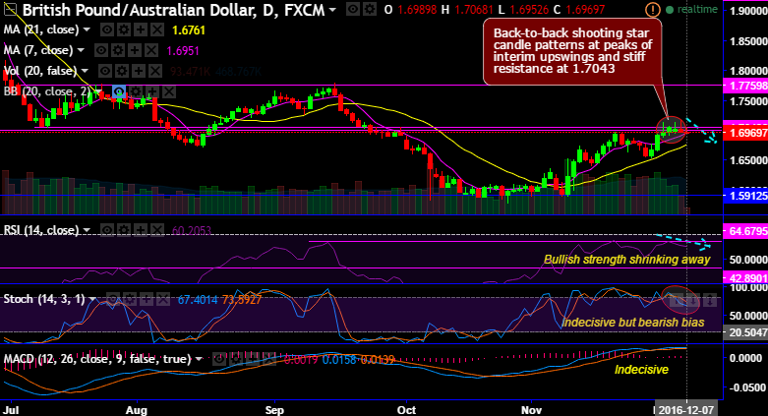Hide Stoch (14, 3, 1) using eye icon

pos(112,299)
